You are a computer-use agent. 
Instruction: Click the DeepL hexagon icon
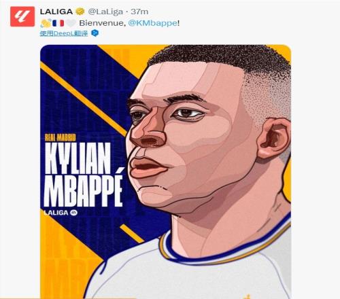[95, 33]
